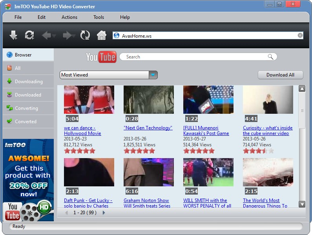
Task: Click the 714,047 Views text
Action: (x=257, y=145)
